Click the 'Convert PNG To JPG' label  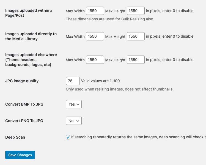(24, 121)
